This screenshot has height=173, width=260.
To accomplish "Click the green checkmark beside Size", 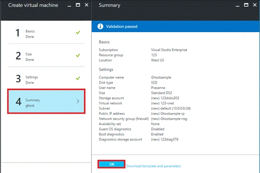I will pos(78,55).
